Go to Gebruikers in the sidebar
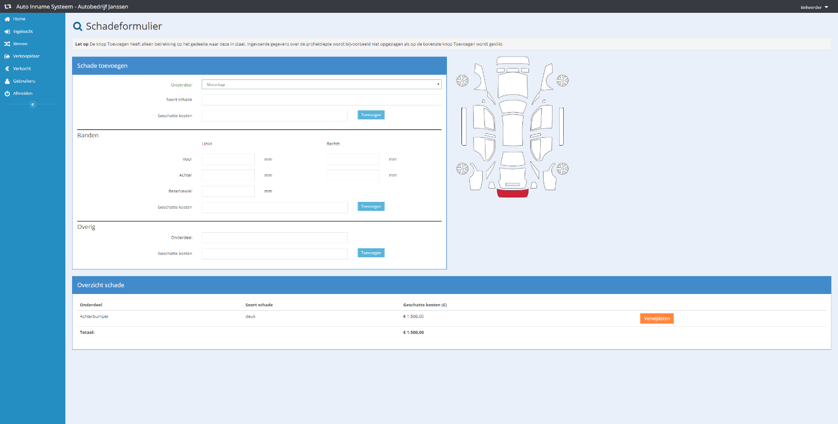Viewport: 838px width, 424px height. (24, 81)
